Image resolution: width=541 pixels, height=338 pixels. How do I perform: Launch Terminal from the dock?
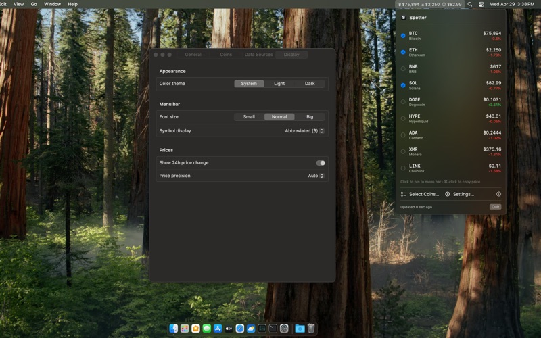point(273,329)
